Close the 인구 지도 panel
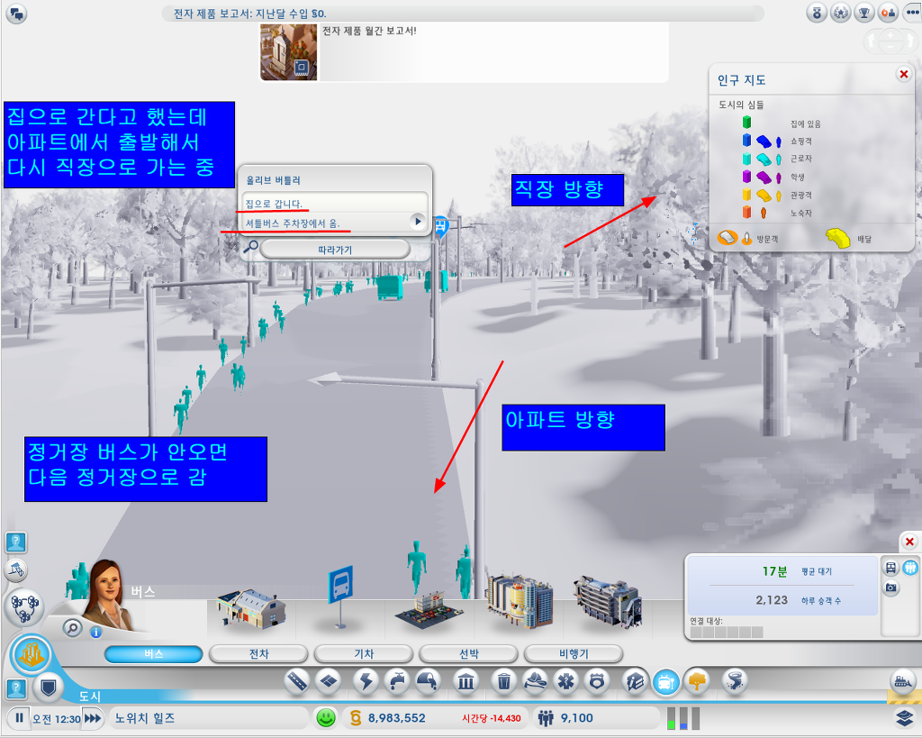Image resolution: width=922 pixels, height=738 pixels. point(904,74)
